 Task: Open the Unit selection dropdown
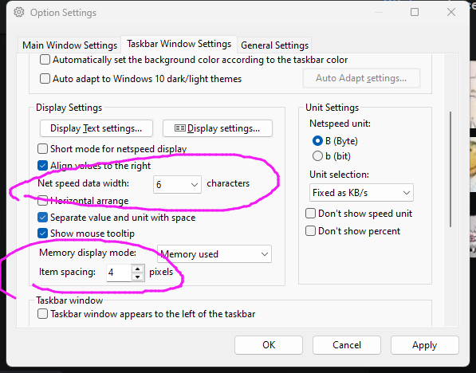[361, 192]
